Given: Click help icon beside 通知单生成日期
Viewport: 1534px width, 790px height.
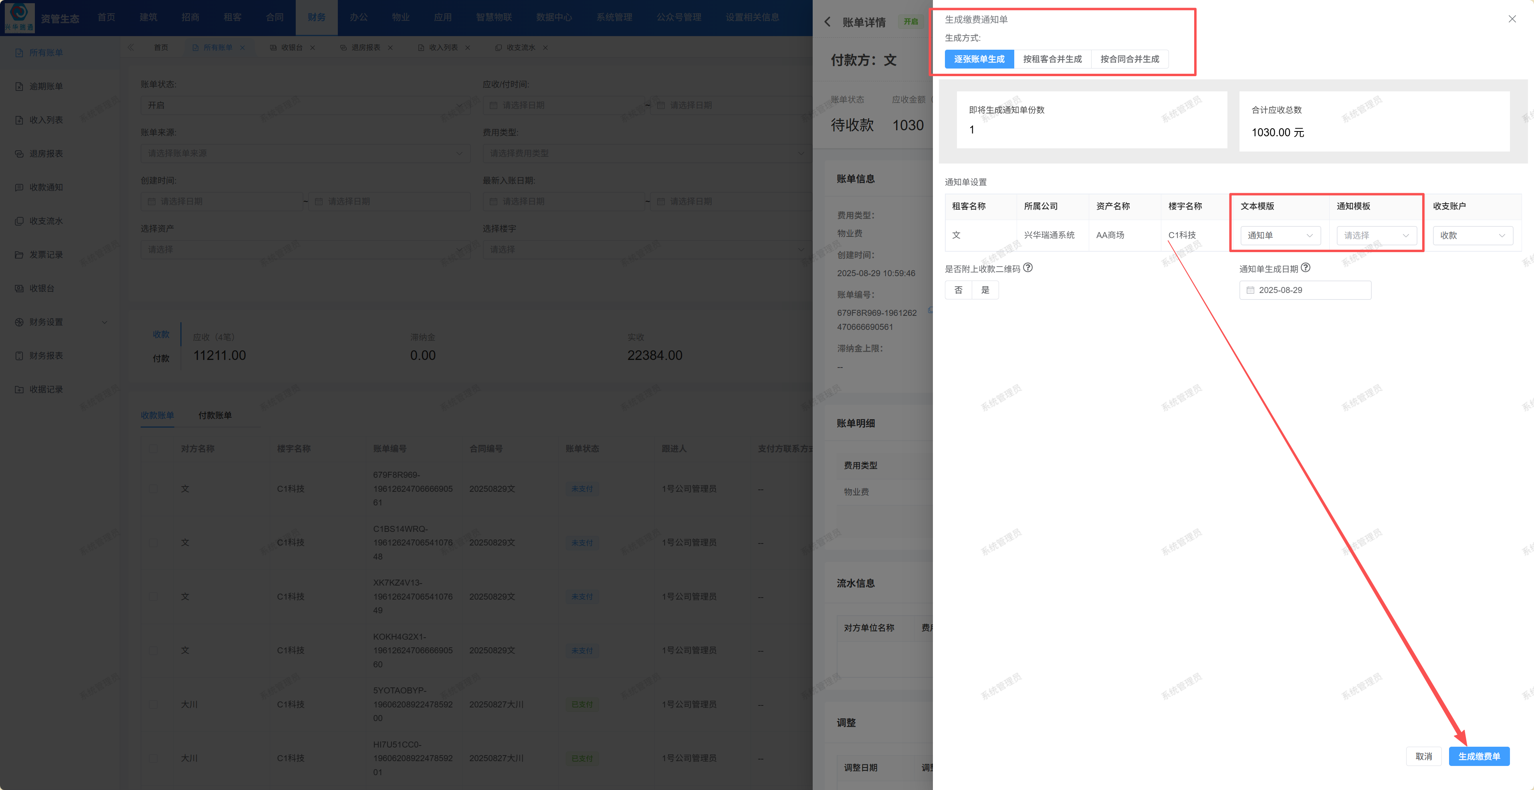Looking at the screenshot, I should click(x=1305, y=268).
